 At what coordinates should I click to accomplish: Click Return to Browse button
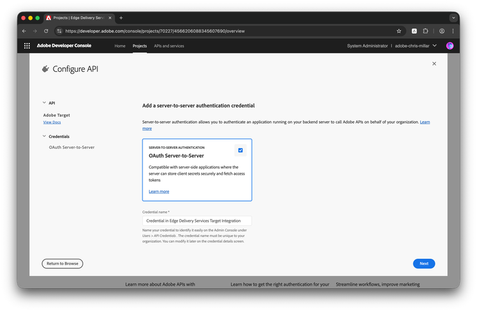(x=62, y=263)
